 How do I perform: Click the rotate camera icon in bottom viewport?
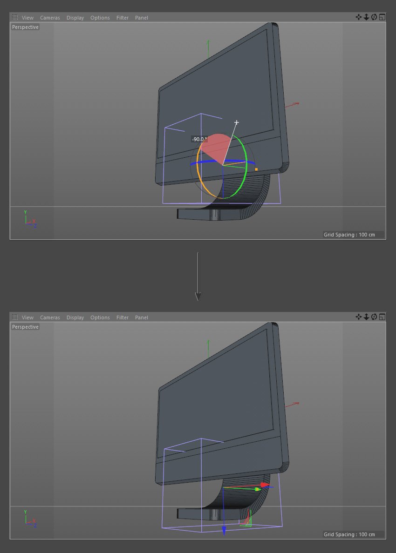coord(374,317)
